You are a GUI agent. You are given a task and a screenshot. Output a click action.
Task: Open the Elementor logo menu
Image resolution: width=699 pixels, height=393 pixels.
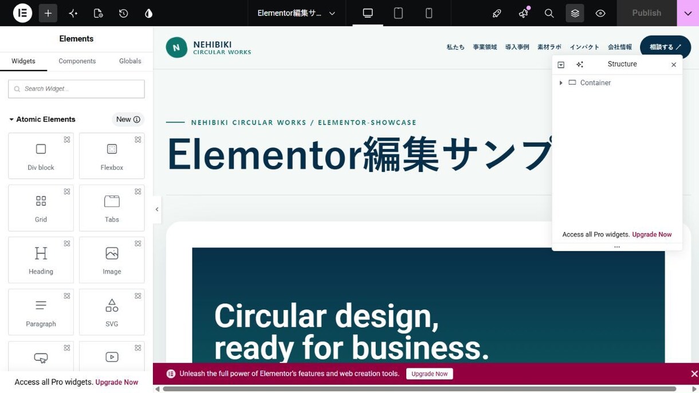coord(22,13)
